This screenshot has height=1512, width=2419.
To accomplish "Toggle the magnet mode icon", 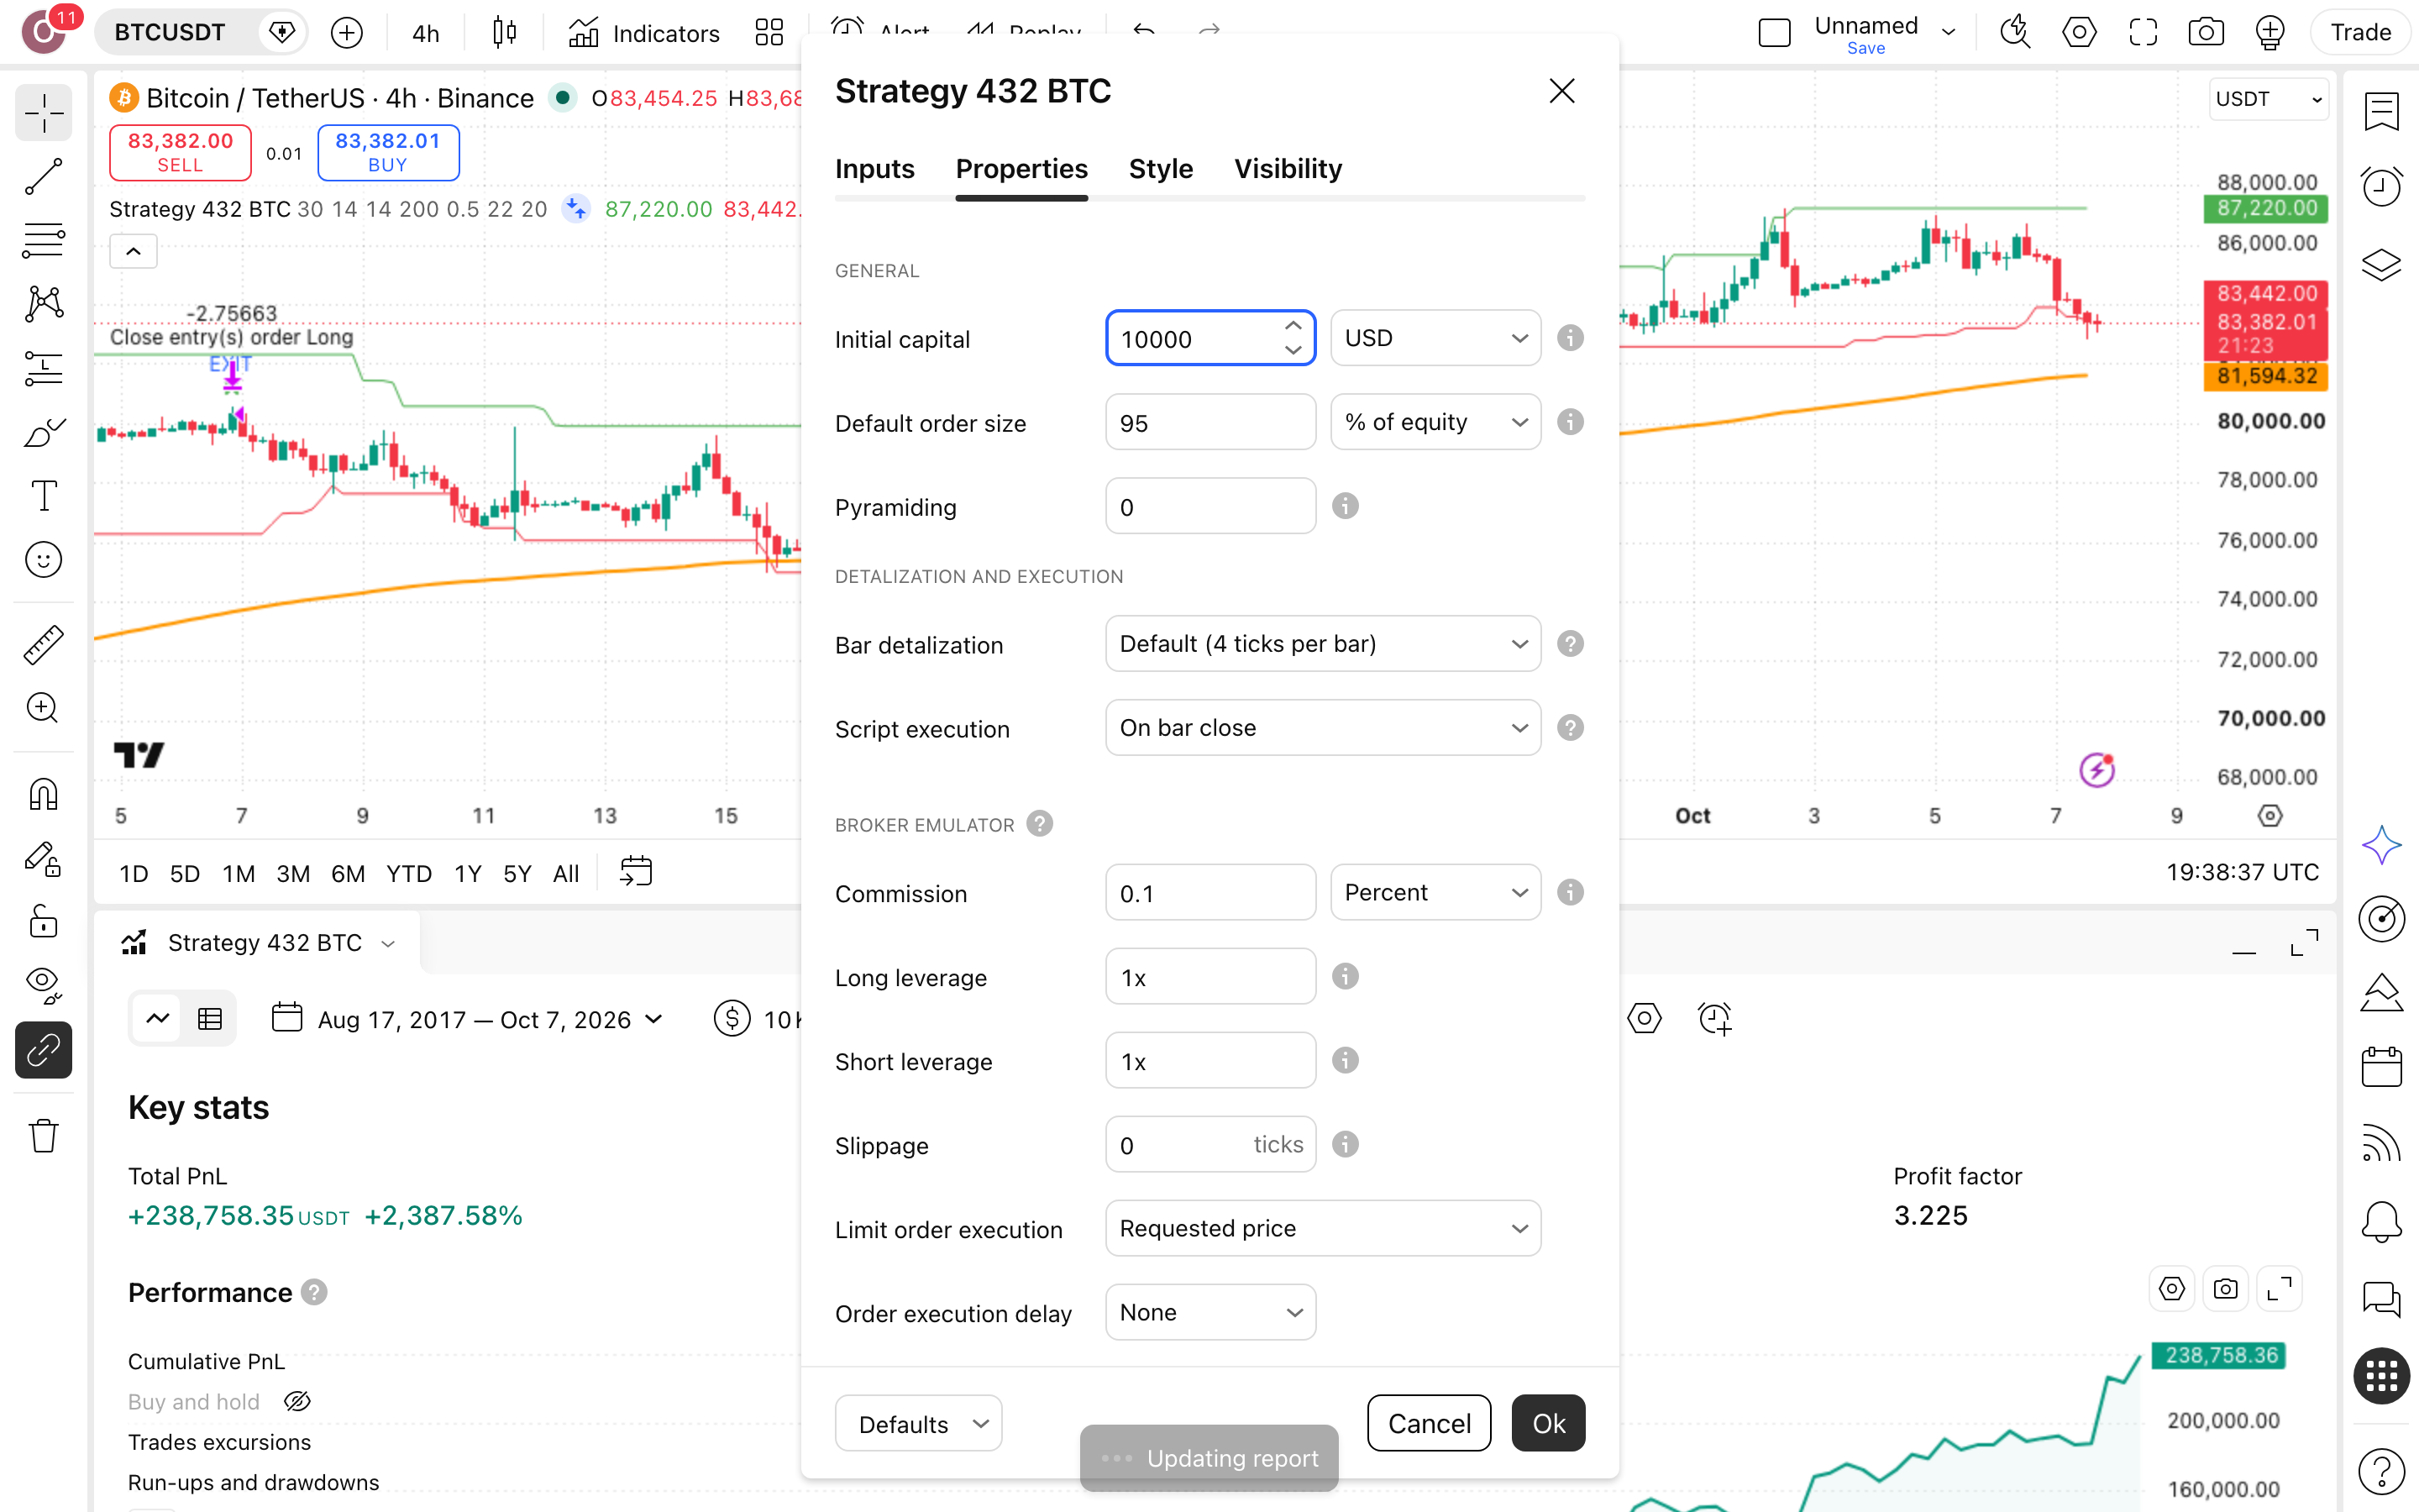I will pyautogui.click(x=43, y=795).
